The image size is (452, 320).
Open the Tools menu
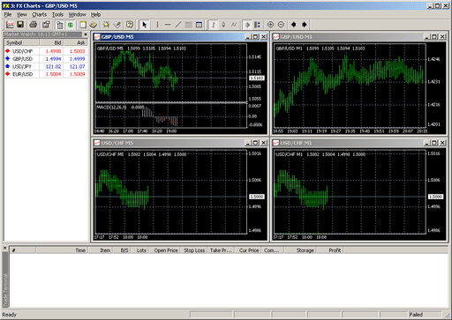coord(57,14)
